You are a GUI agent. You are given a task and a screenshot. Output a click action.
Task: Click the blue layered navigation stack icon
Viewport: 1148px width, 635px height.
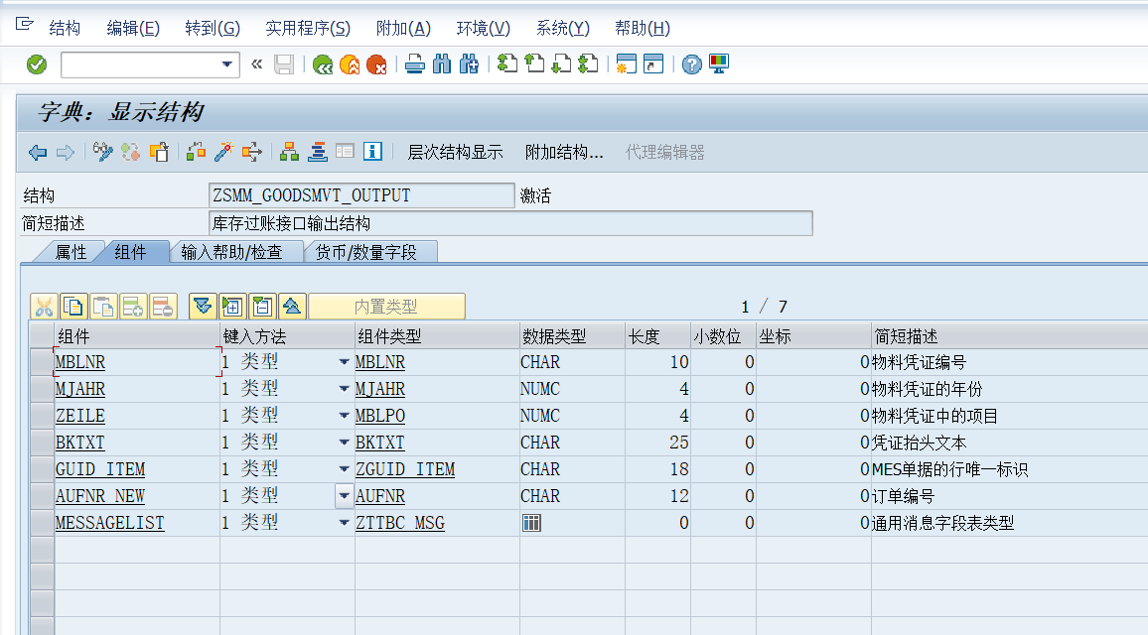(317, 152)
